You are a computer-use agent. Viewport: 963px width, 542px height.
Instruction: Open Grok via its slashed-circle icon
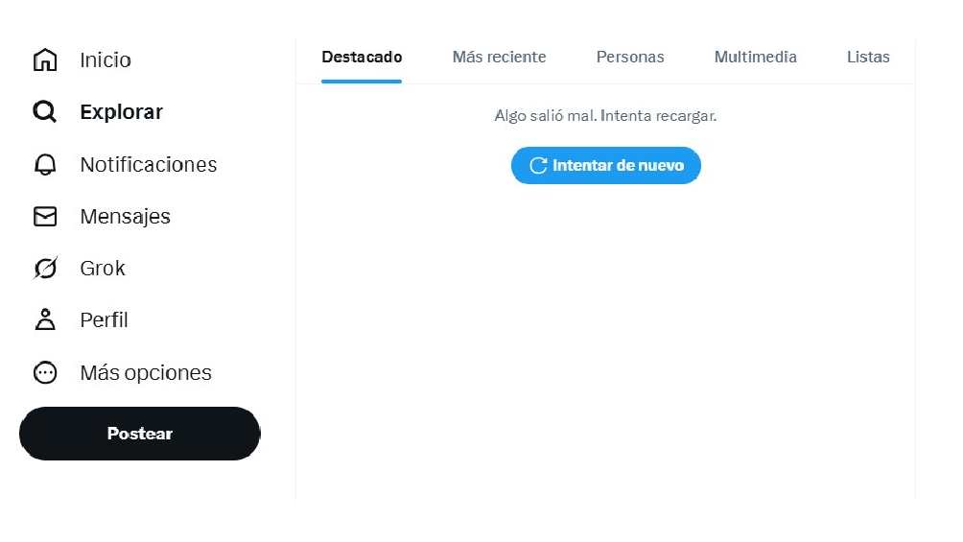(45, 269)
